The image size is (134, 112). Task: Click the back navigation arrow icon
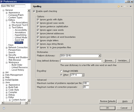point(119,6)
